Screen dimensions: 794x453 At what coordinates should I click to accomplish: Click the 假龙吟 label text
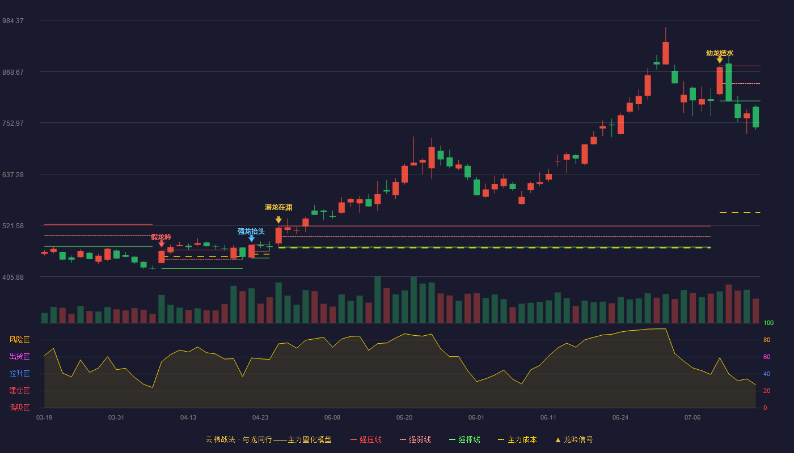[x=161, y=237]
